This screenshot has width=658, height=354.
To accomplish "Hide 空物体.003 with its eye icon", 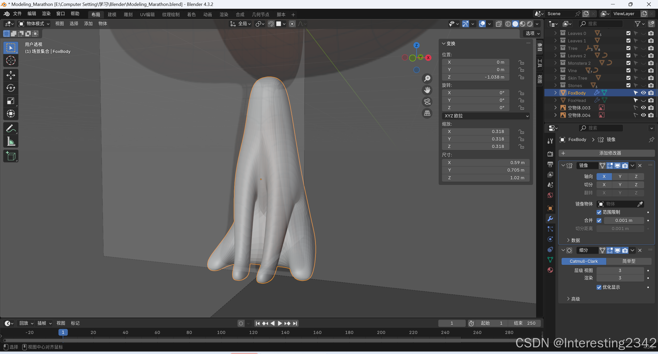I will point(643,108).
